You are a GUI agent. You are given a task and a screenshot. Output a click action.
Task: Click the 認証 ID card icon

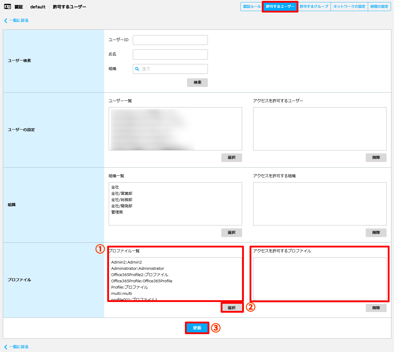click(7, 7)
